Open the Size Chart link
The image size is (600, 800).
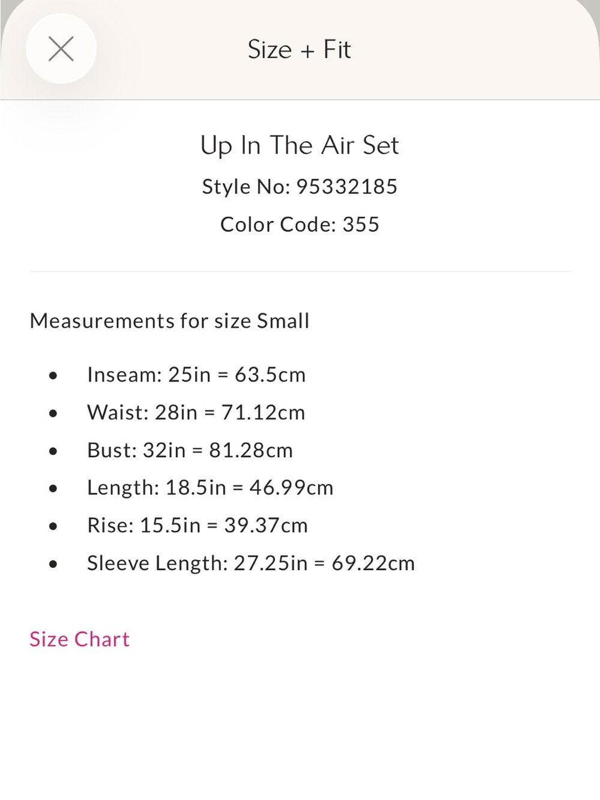click(80, 639)
